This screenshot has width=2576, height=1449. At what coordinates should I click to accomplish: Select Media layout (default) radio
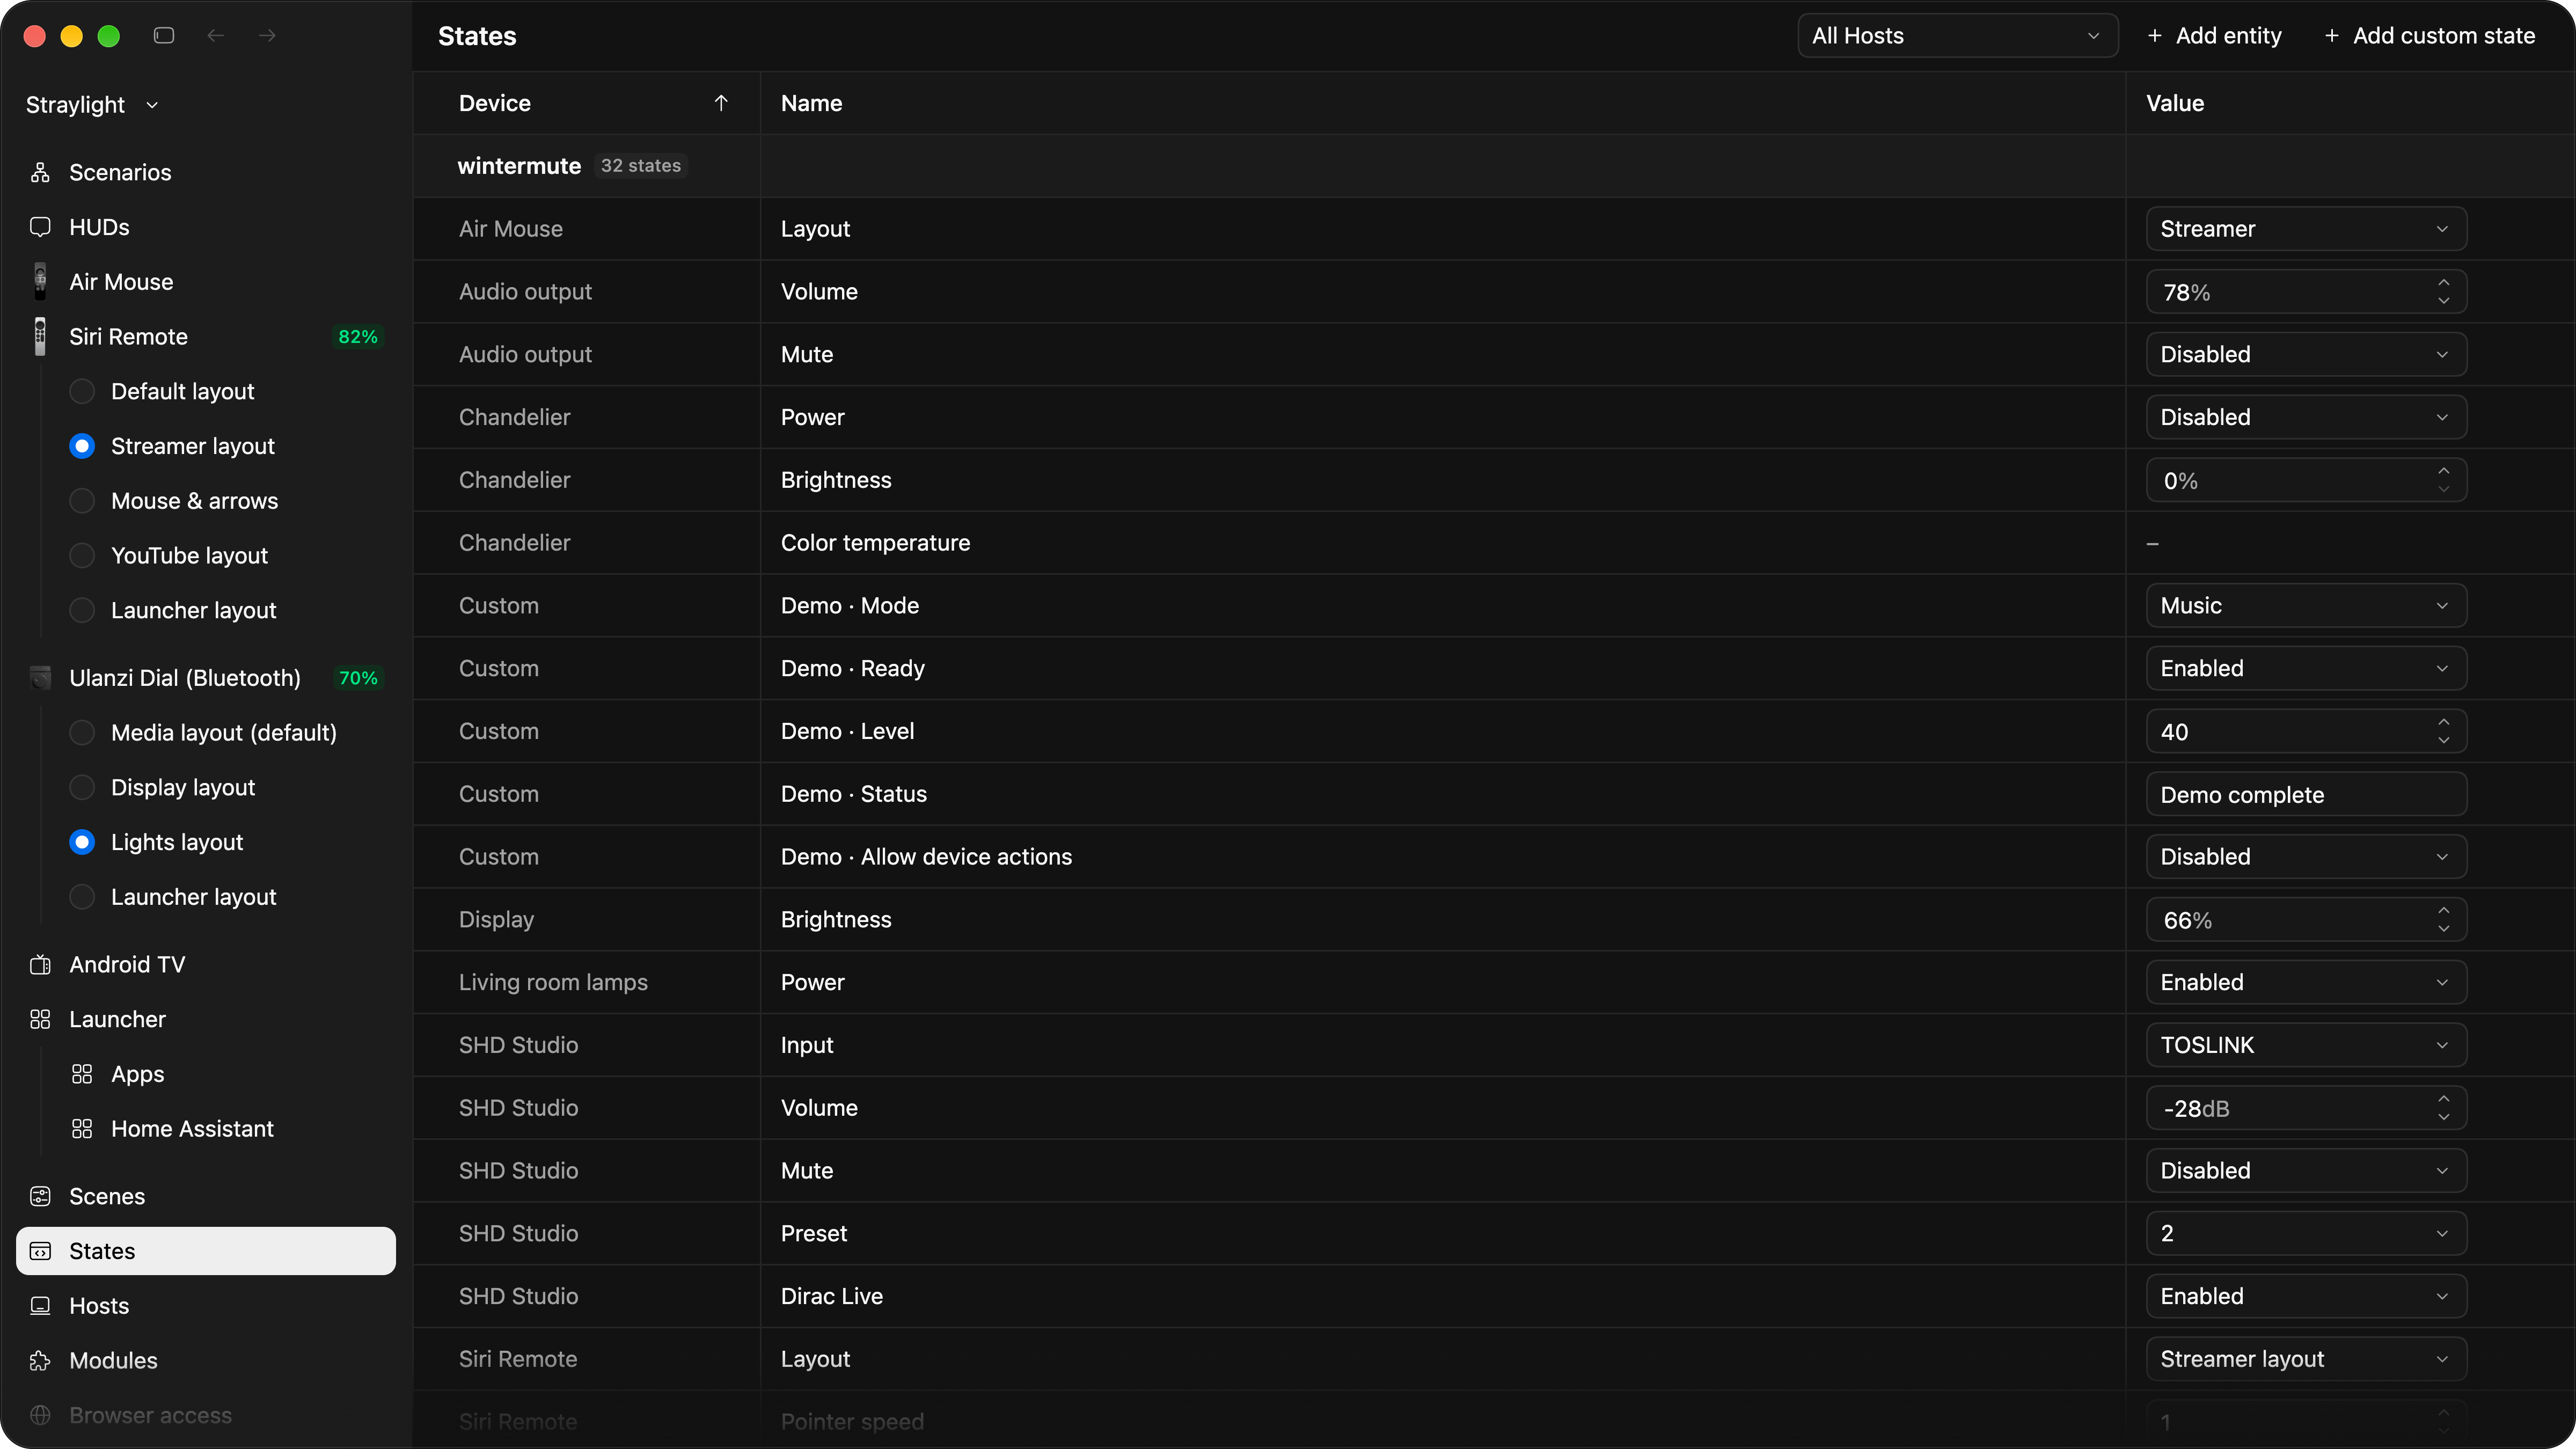pyautogui.click(x=82, y=733)
